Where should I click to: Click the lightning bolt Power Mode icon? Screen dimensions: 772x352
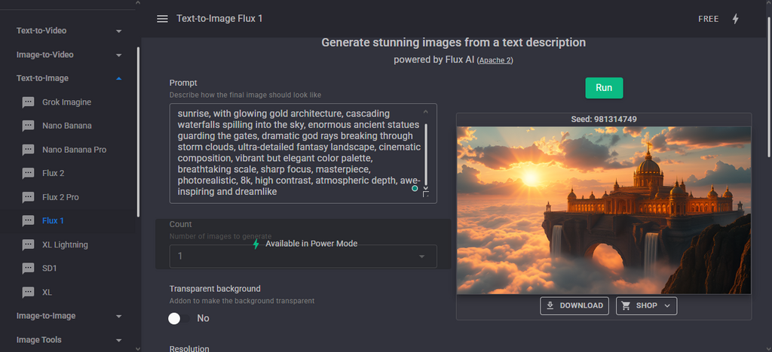click(x=735, y=19)
